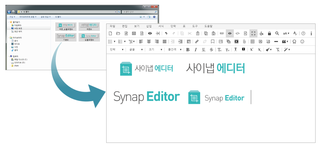Open Find with the magnifier icon
319x146 pixels.
277,33
